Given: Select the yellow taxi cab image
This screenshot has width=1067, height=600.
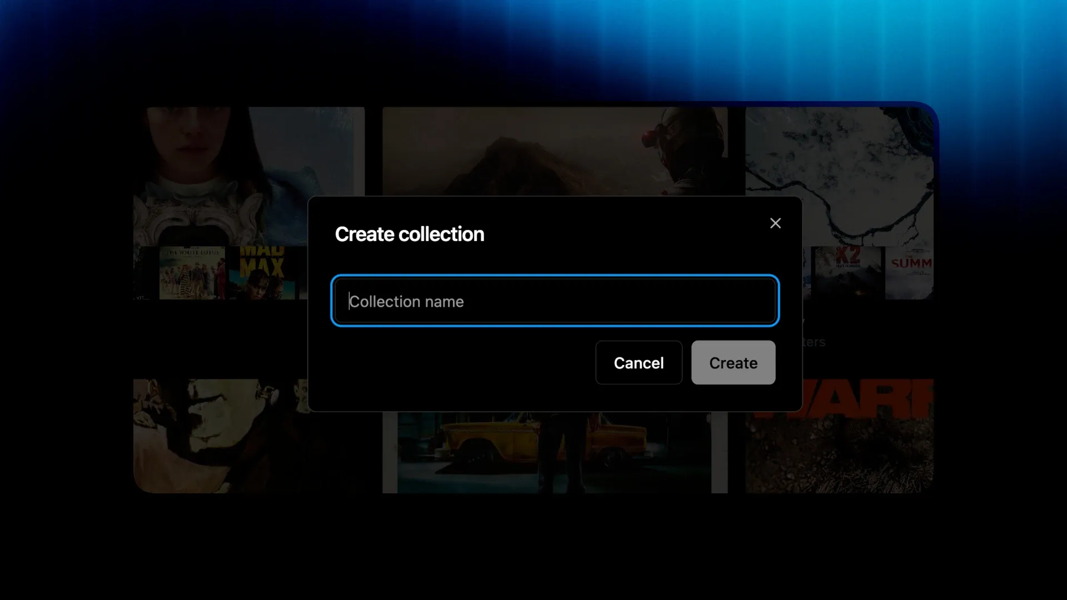Looking at the screenshot, I should pyautogui.click(x=555, y=452).
